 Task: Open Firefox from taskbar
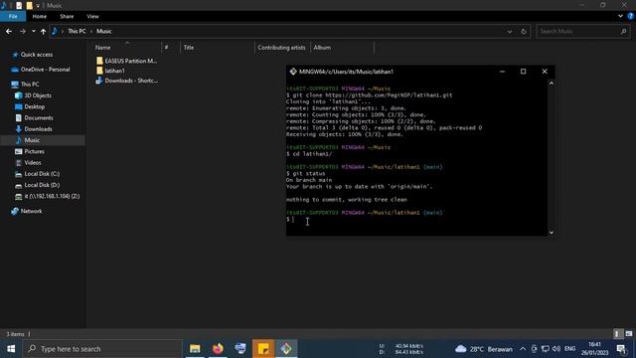(218, 349)
